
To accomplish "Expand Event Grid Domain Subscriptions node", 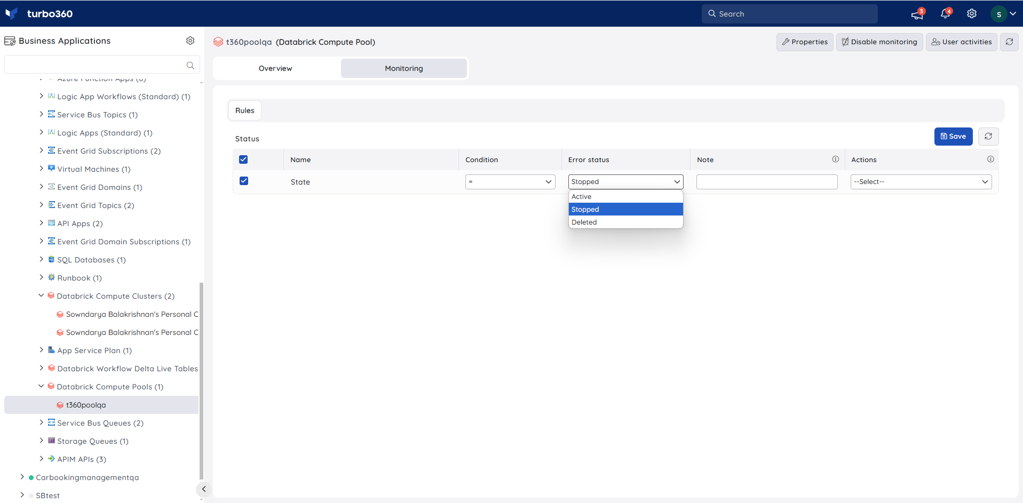I will coord(42,241).
